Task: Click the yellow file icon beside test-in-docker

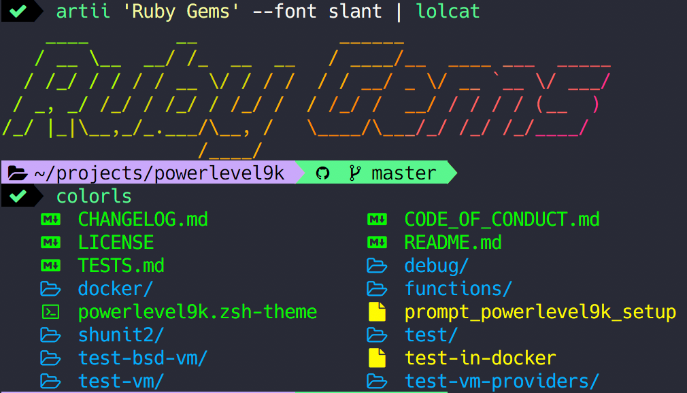Action: [378, 358]
